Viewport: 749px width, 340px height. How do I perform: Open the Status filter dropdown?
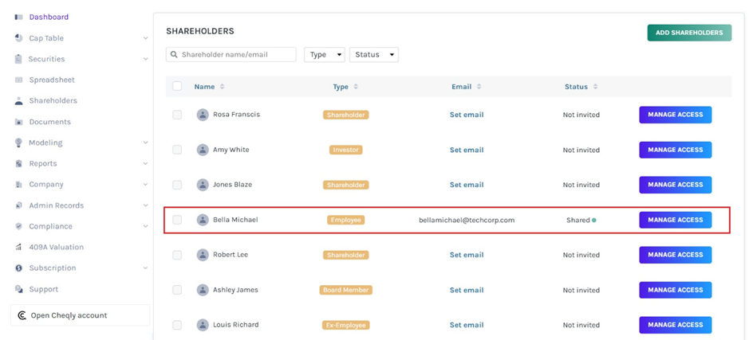click(374, 54)
